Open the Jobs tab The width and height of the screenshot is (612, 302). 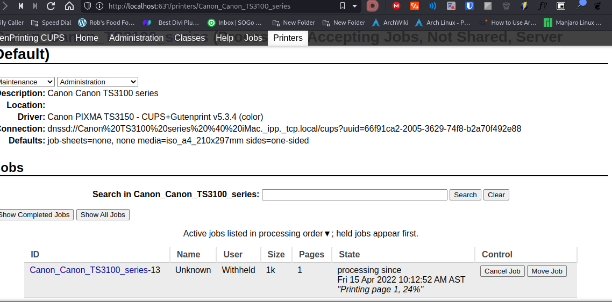click(253, 38)
